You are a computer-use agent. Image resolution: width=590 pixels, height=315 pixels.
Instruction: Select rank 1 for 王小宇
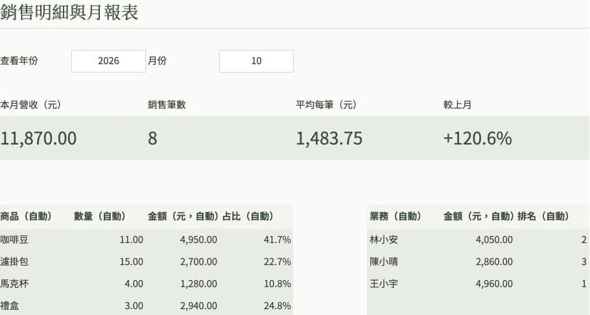[x=584, y=284]
